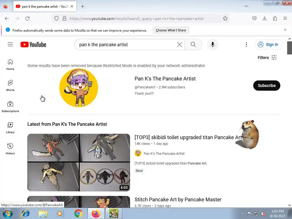Click the Box hamster app in taskbar
This screenshot has height=219, width=292.
113,213
